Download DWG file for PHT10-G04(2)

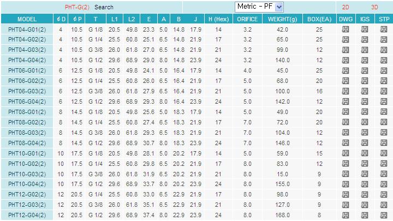[346, 184]
